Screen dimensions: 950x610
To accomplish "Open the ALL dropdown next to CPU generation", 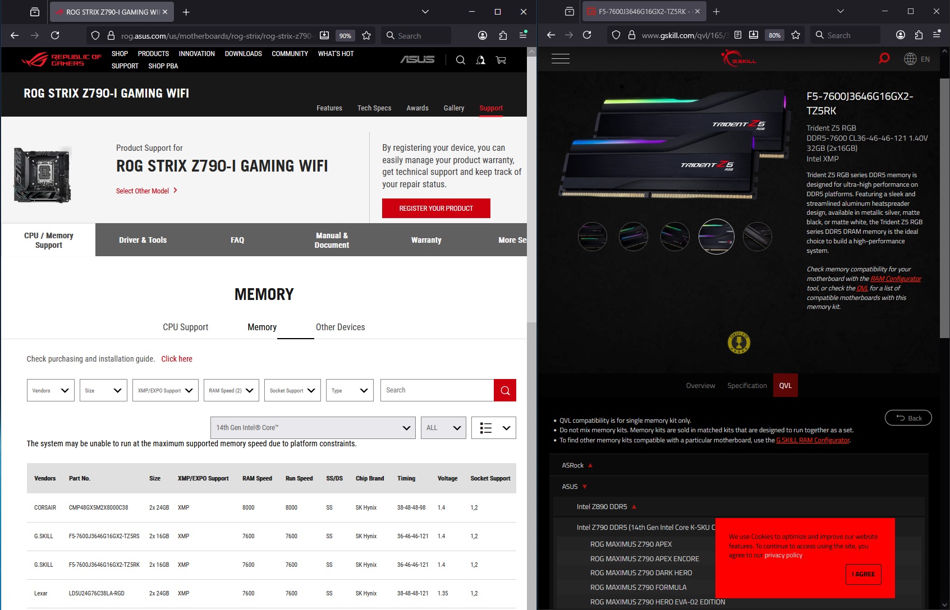I will pyautogui.click(x=443, y=428).
